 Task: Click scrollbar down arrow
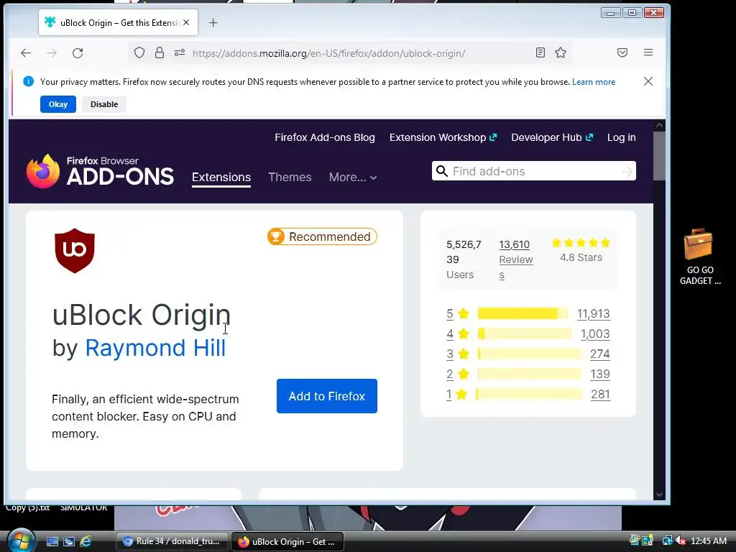pyautogui.click(x=659, y=494)
